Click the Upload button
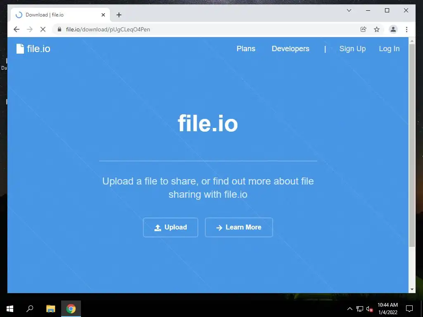 pos(171,227)
